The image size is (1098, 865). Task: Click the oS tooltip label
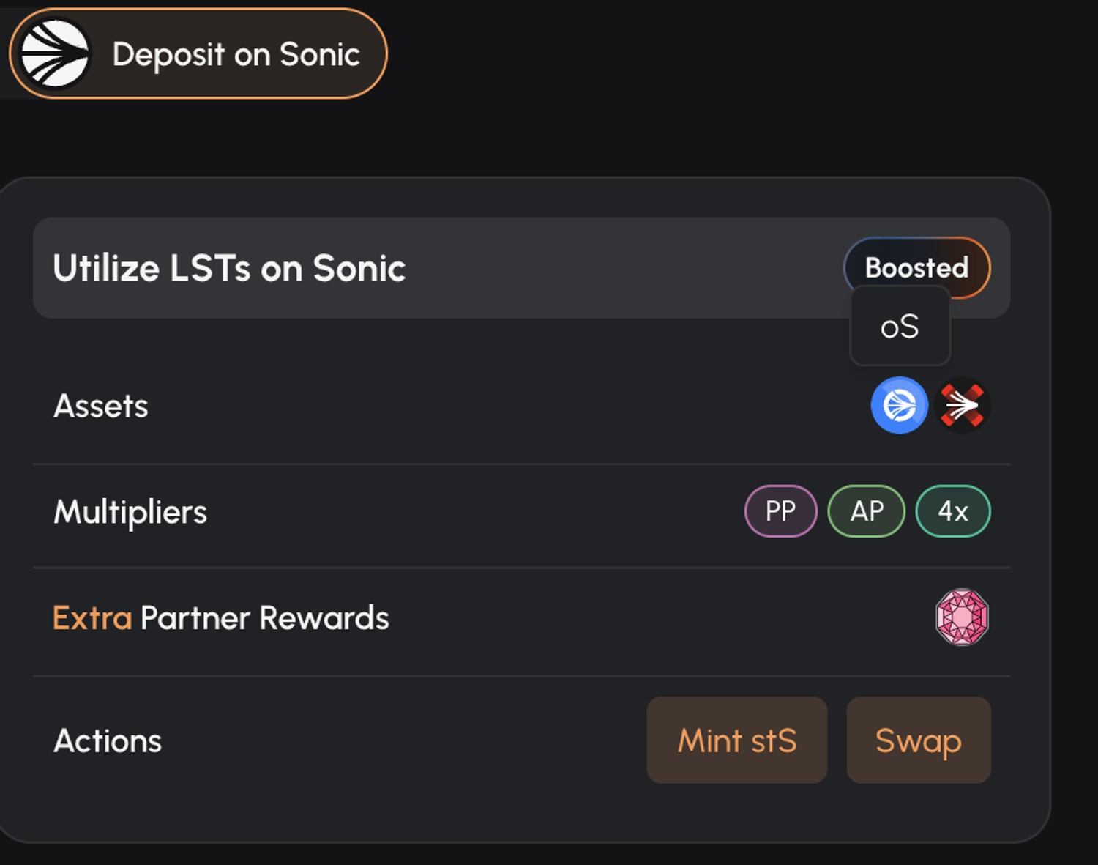click(900, 327)
